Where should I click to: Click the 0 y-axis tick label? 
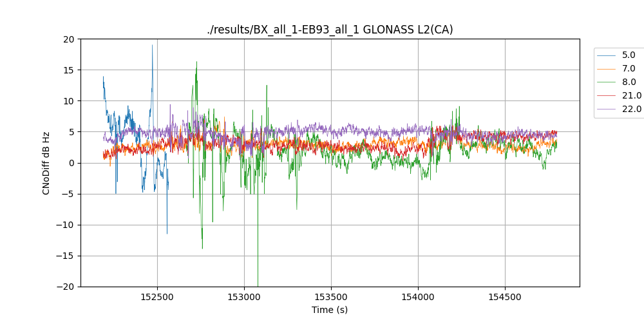pos(72,163)
